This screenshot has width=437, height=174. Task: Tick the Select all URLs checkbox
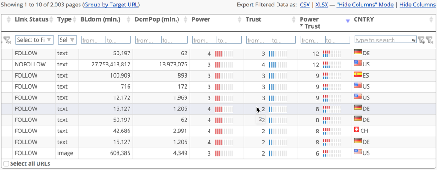[6, 164]
